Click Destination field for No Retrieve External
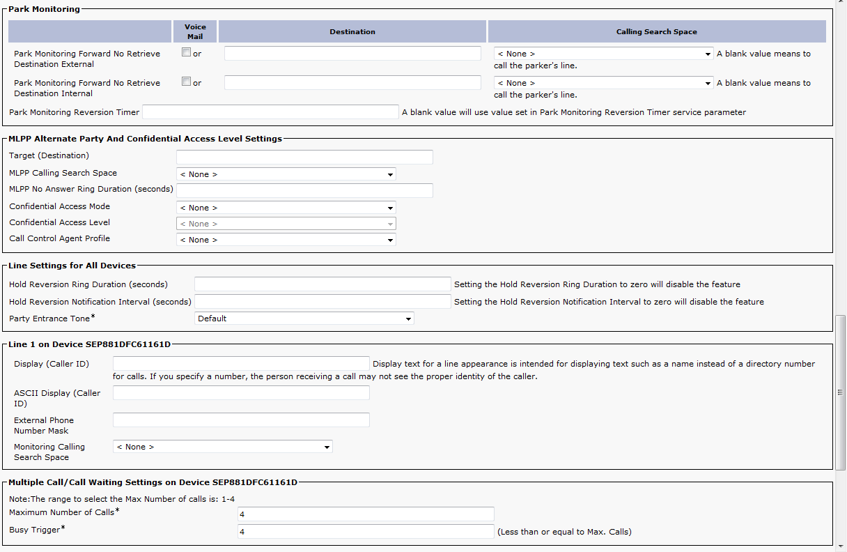Image resolution: width=847 pixels, height=552 pixels. pos(352,54)
